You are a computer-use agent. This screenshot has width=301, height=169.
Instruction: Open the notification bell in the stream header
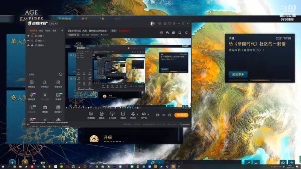[x=180, y=33]
